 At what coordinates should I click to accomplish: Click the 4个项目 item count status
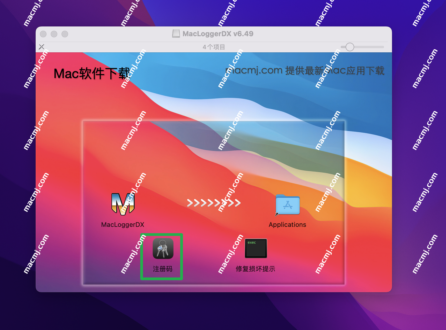[214, 47]
